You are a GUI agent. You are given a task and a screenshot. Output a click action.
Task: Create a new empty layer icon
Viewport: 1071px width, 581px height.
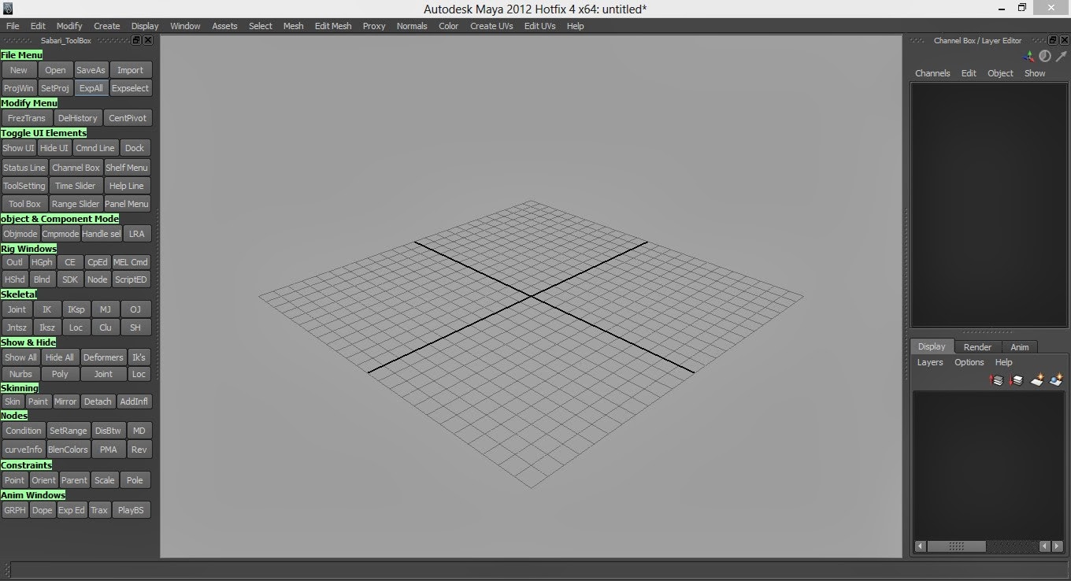pyautogui.click(x=1037, y=380)
